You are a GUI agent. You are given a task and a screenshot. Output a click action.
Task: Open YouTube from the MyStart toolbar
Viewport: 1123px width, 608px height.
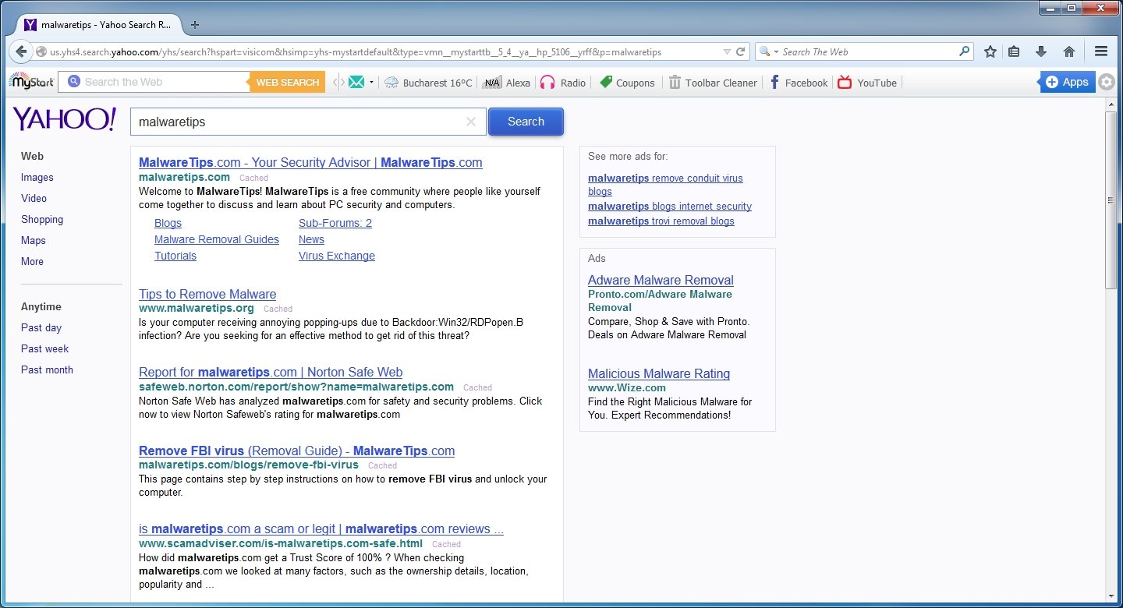(867, 83)
